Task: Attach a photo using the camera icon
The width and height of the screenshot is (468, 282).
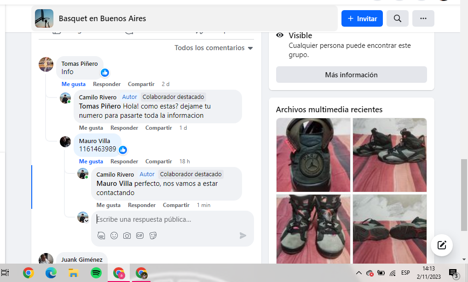Action: pos(127,236)
